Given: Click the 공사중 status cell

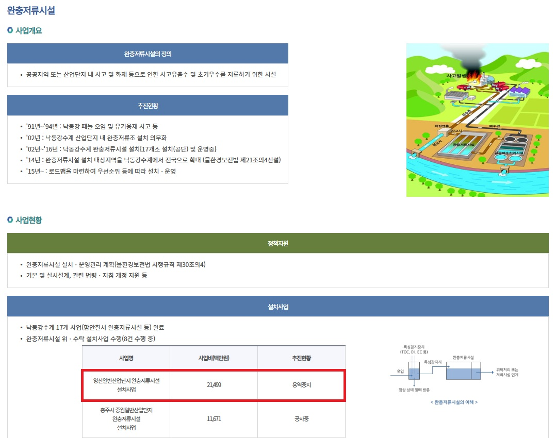Looking at the screenshot, I should (301, 419).
